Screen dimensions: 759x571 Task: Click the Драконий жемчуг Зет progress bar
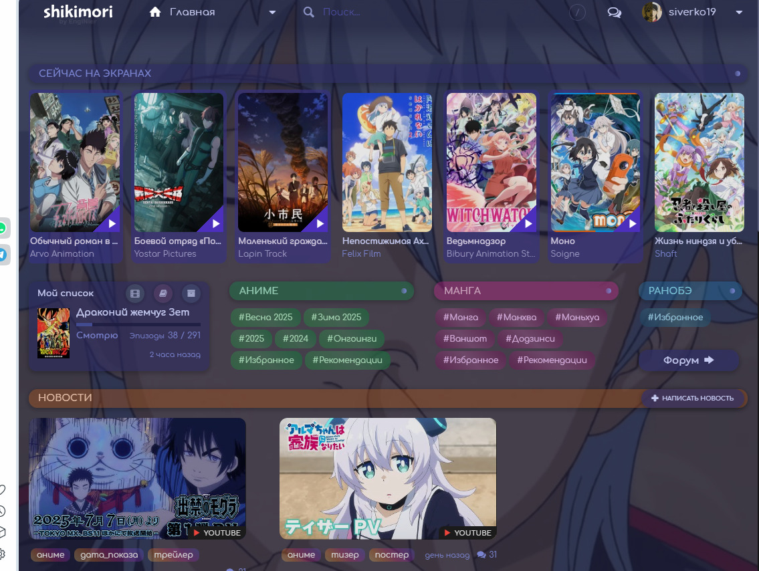point(138,324)
